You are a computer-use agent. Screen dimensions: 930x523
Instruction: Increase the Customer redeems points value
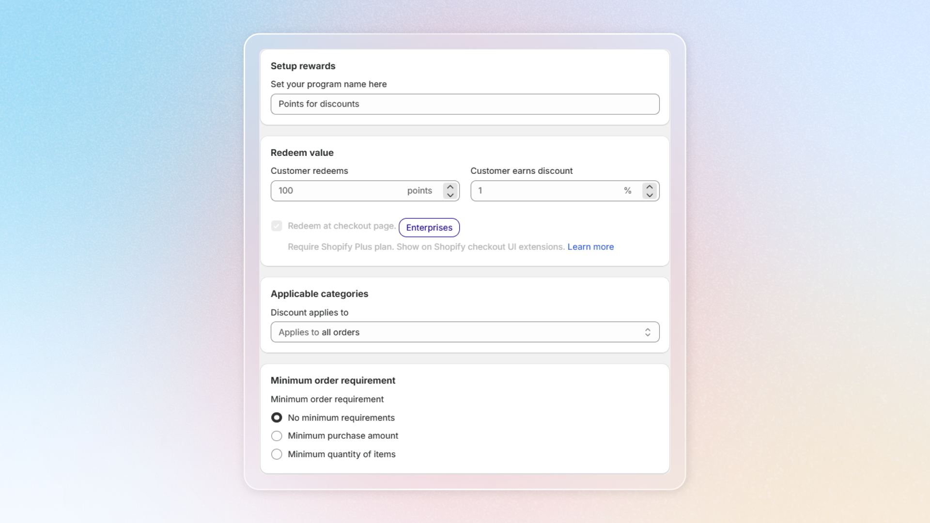pyautogui.click(x=450, y=187)
